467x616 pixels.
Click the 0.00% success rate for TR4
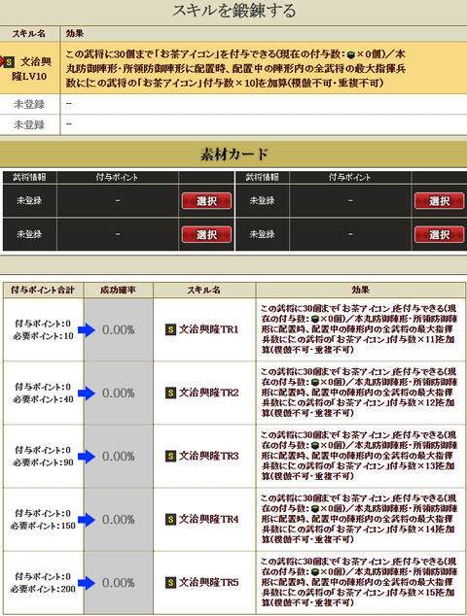click(x=119, y=520)
